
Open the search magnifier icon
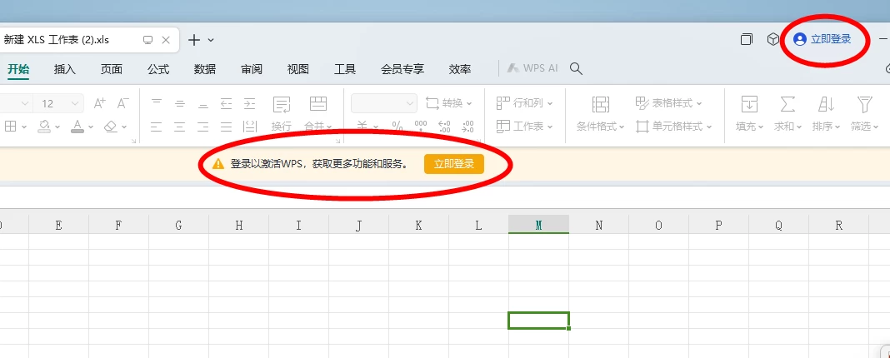point(576,68)
